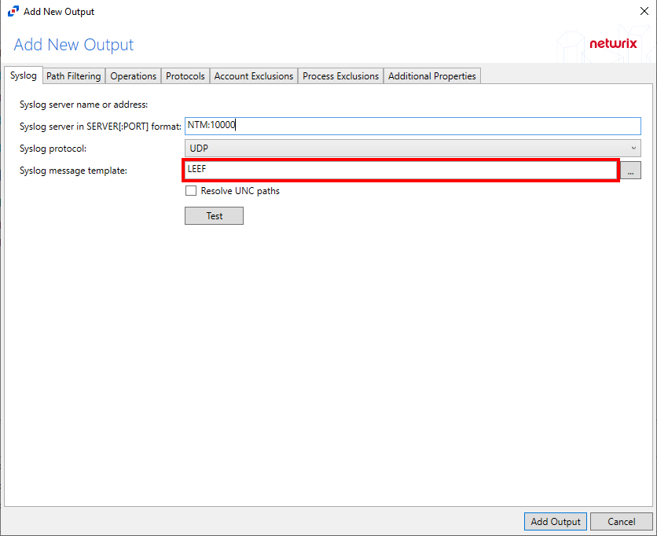
Task: Open the Process Exclusions tab
Action: 340,76
